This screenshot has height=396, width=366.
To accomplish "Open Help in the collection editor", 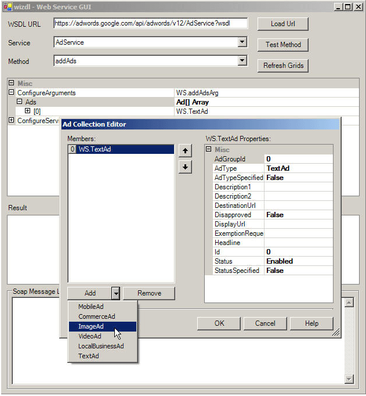I will point(311,323).
